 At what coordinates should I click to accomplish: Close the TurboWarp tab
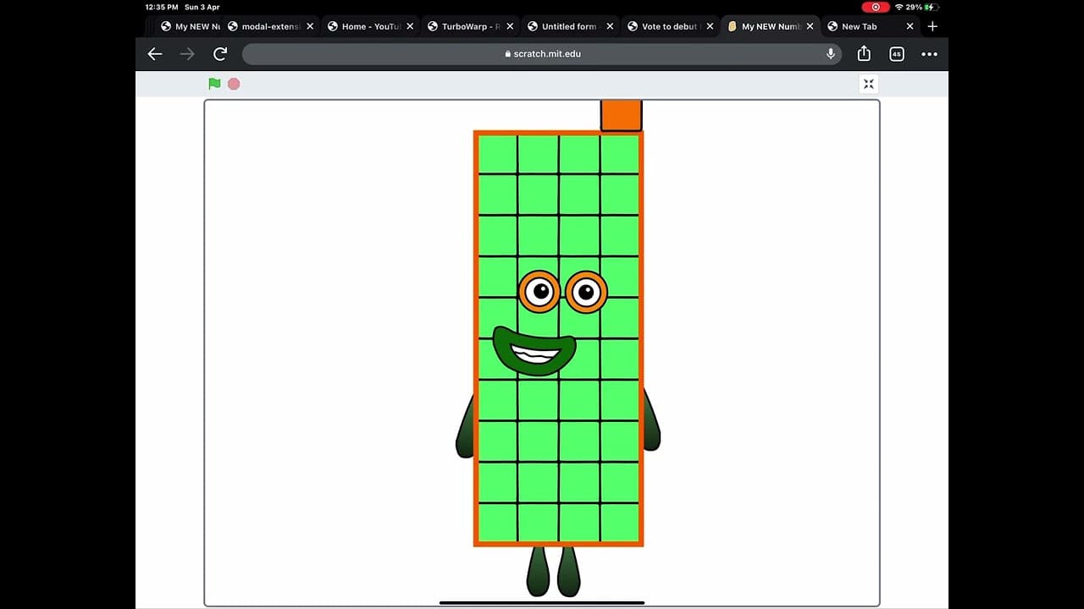coord(510,26)
